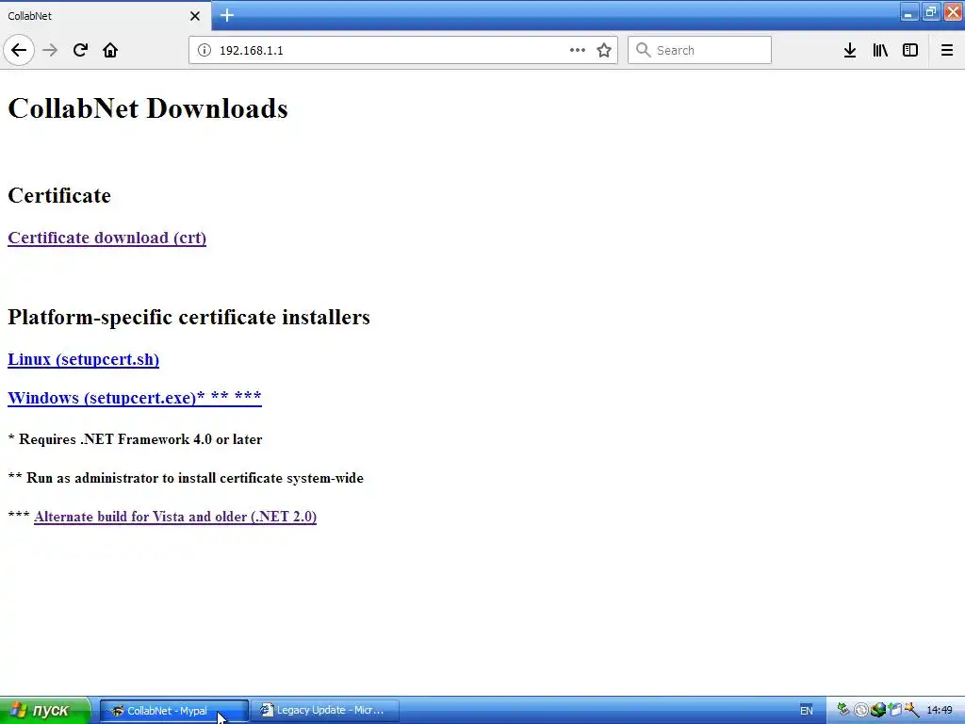The height and width of the screenshot is (724, 965).
Task: Click the globe with green arrow tray icon
Action: pos(877,710)
